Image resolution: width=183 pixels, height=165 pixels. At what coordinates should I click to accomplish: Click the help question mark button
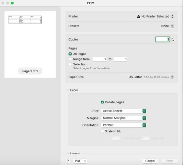(68, 161)
